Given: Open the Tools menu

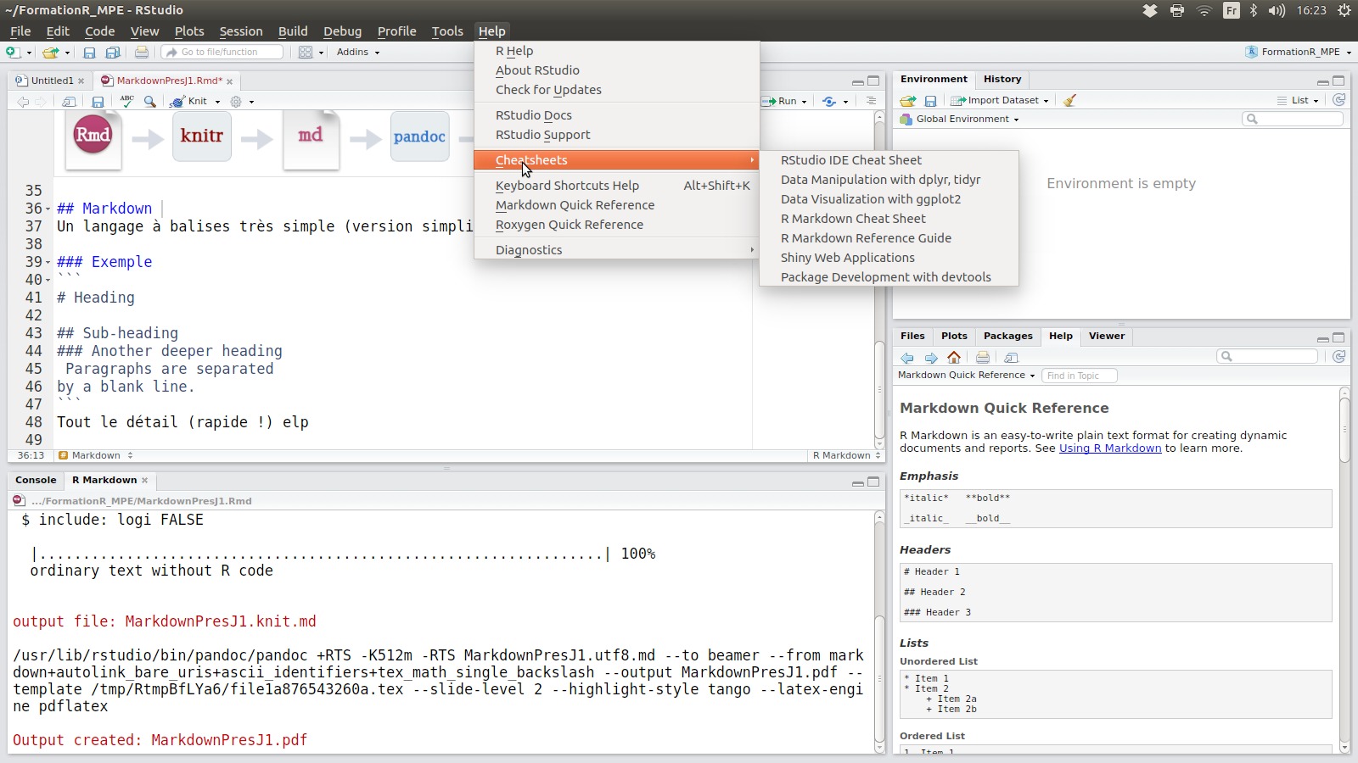Looking at the screenshot, I should pos(447,31).
